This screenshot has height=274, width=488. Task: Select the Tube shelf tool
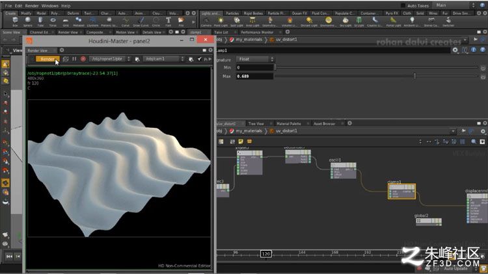[40, 21]
